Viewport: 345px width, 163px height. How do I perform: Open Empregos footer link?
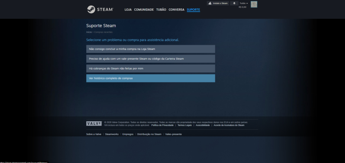(128, 134)
